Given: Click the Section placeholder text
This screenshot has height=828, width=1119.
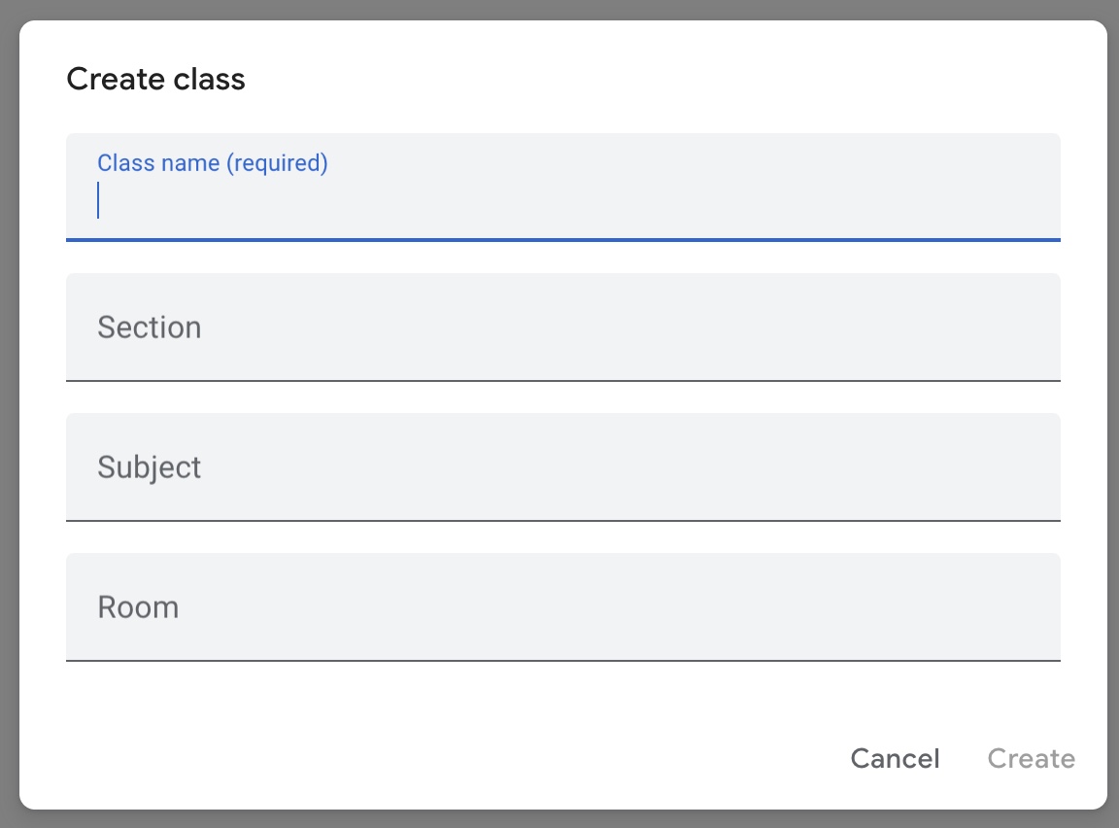Looking at the screenshot, I should (150, 328).
